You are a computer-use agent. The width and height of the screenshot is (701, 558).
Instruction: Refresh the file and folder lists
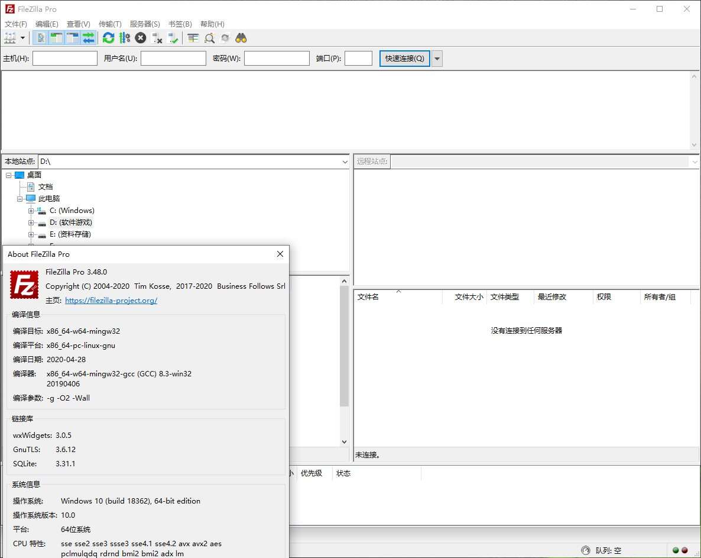pyautogui.click(x=108, y=37)
